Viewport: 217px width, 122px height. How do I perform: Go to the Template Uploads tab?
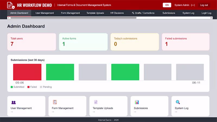click(95, 13)
